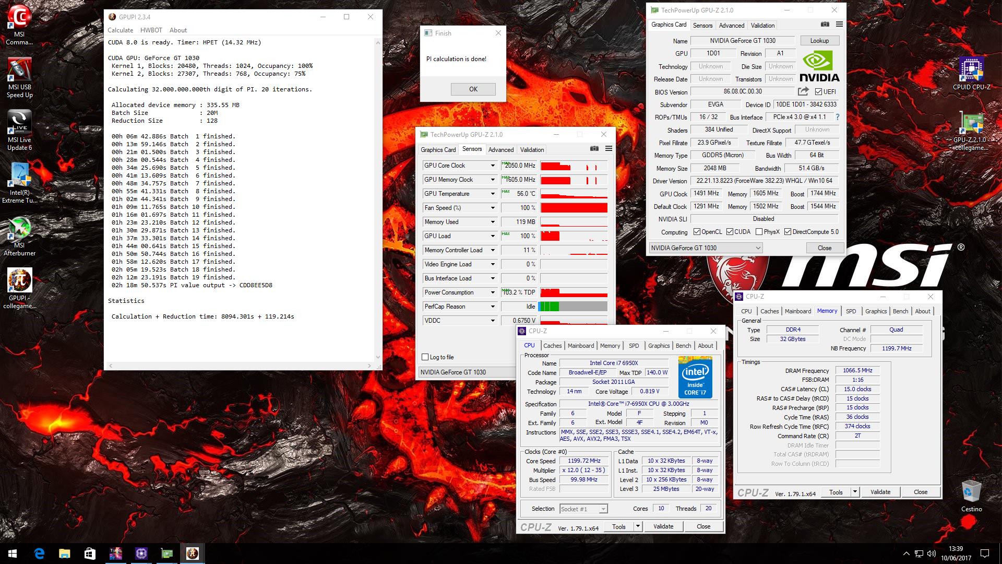Switch to Advanced tab in GPU-Z Graphics Card window
Image resolution: width=1002 pixels, height=564 pixels.
tap(732, 25)
